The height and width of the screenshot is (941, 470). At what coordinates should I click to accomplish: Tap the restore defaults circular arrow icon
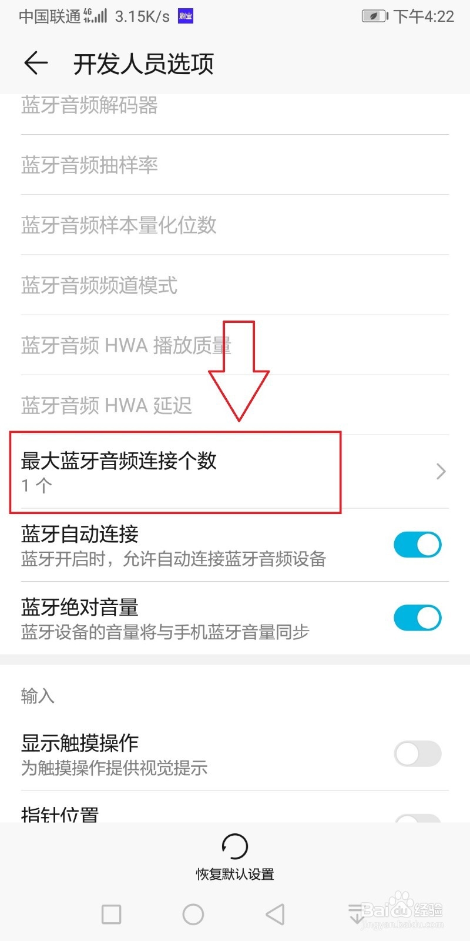[235, 846]
